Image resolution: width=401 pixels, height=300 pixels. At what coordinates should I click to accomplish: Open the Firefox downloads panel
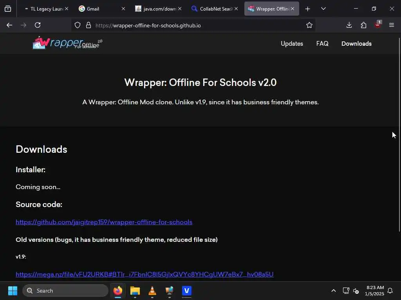(349, 25)
